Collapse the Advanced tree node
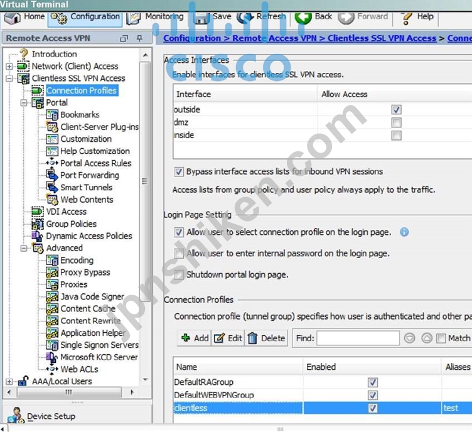 pos(24,249)
